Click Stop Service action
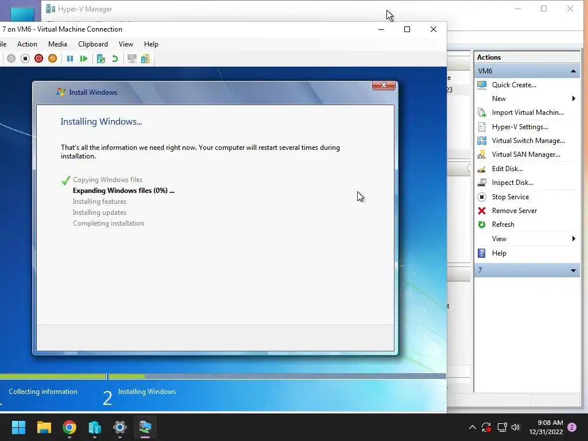 [x=510, y=197]
